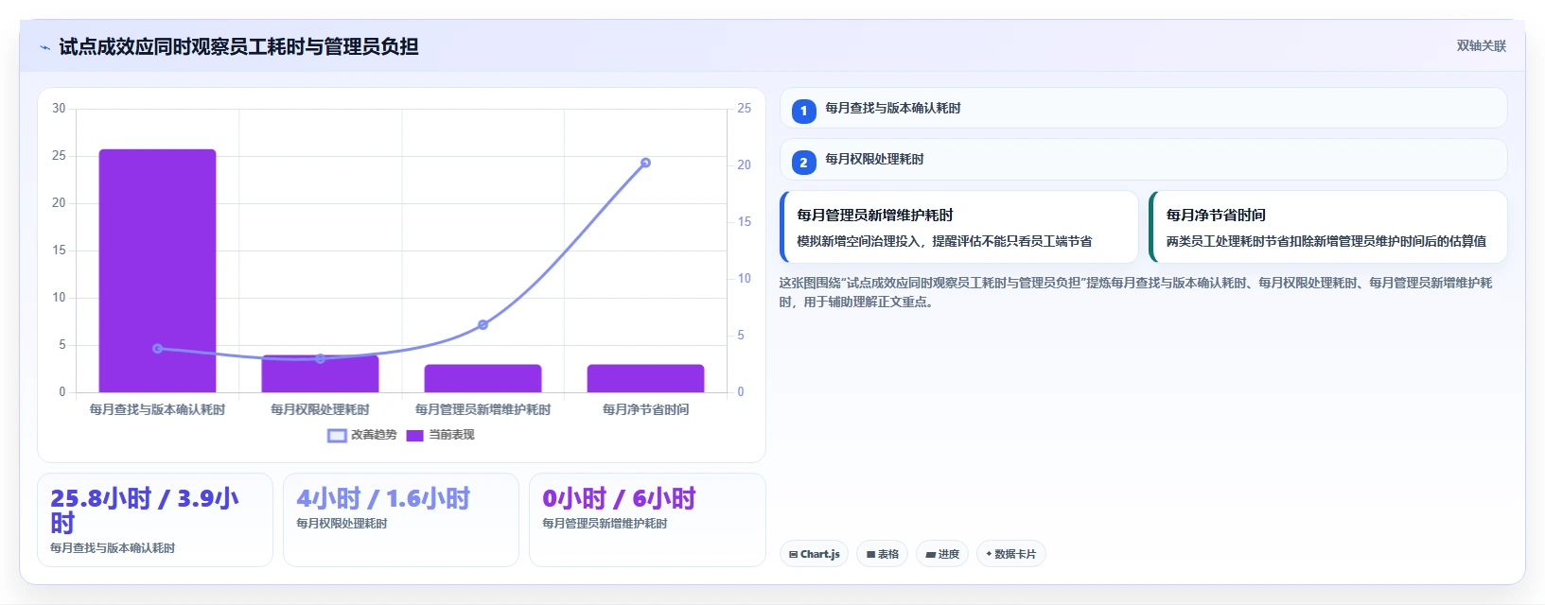Toggle the 改善趋势 legend item
This screenshot has height=605, width=1545.
362,435
